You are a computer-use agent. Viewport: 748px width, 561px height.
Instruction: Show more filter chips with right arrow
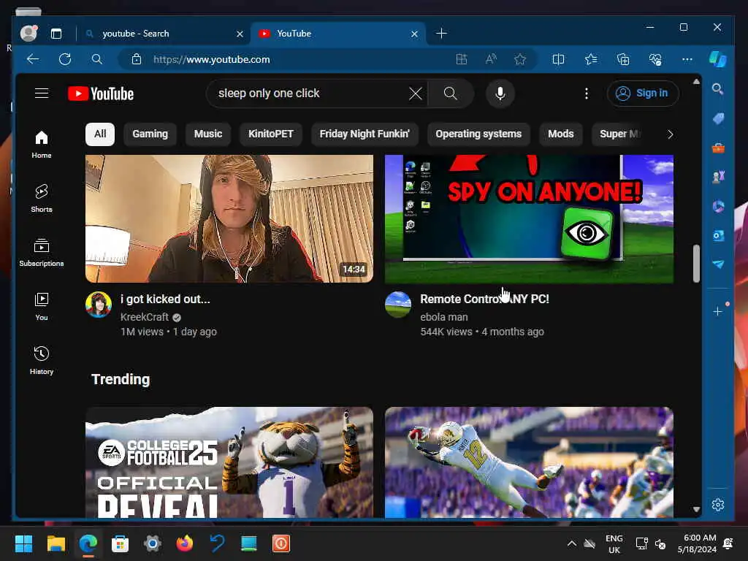[671, 134]
